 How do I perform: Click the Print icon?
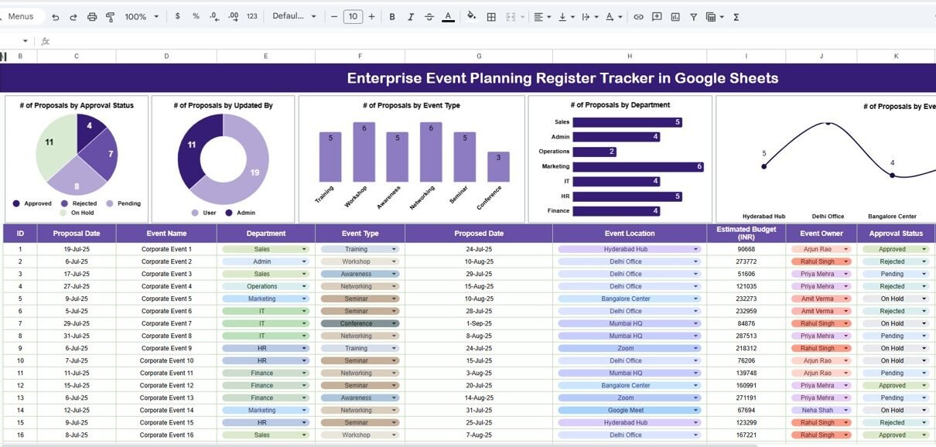pyautogui.click(x=92, y=17)
